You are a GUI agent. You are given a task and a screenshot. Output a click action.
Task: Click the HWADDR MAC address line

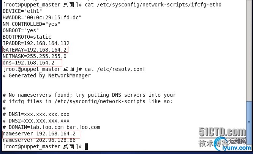coord(42,17)
